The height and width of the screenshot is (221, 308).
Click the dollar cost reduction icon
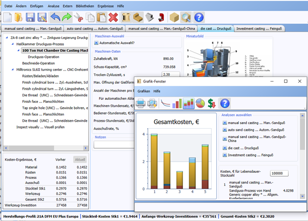[212, 103]
